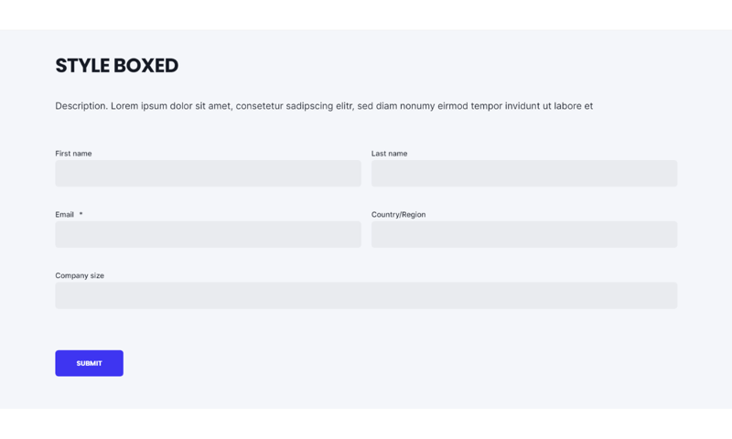Screen dimensions: 732x439
Task: Click "Lorem ipsum" in the description text
Action: [139, 106]
